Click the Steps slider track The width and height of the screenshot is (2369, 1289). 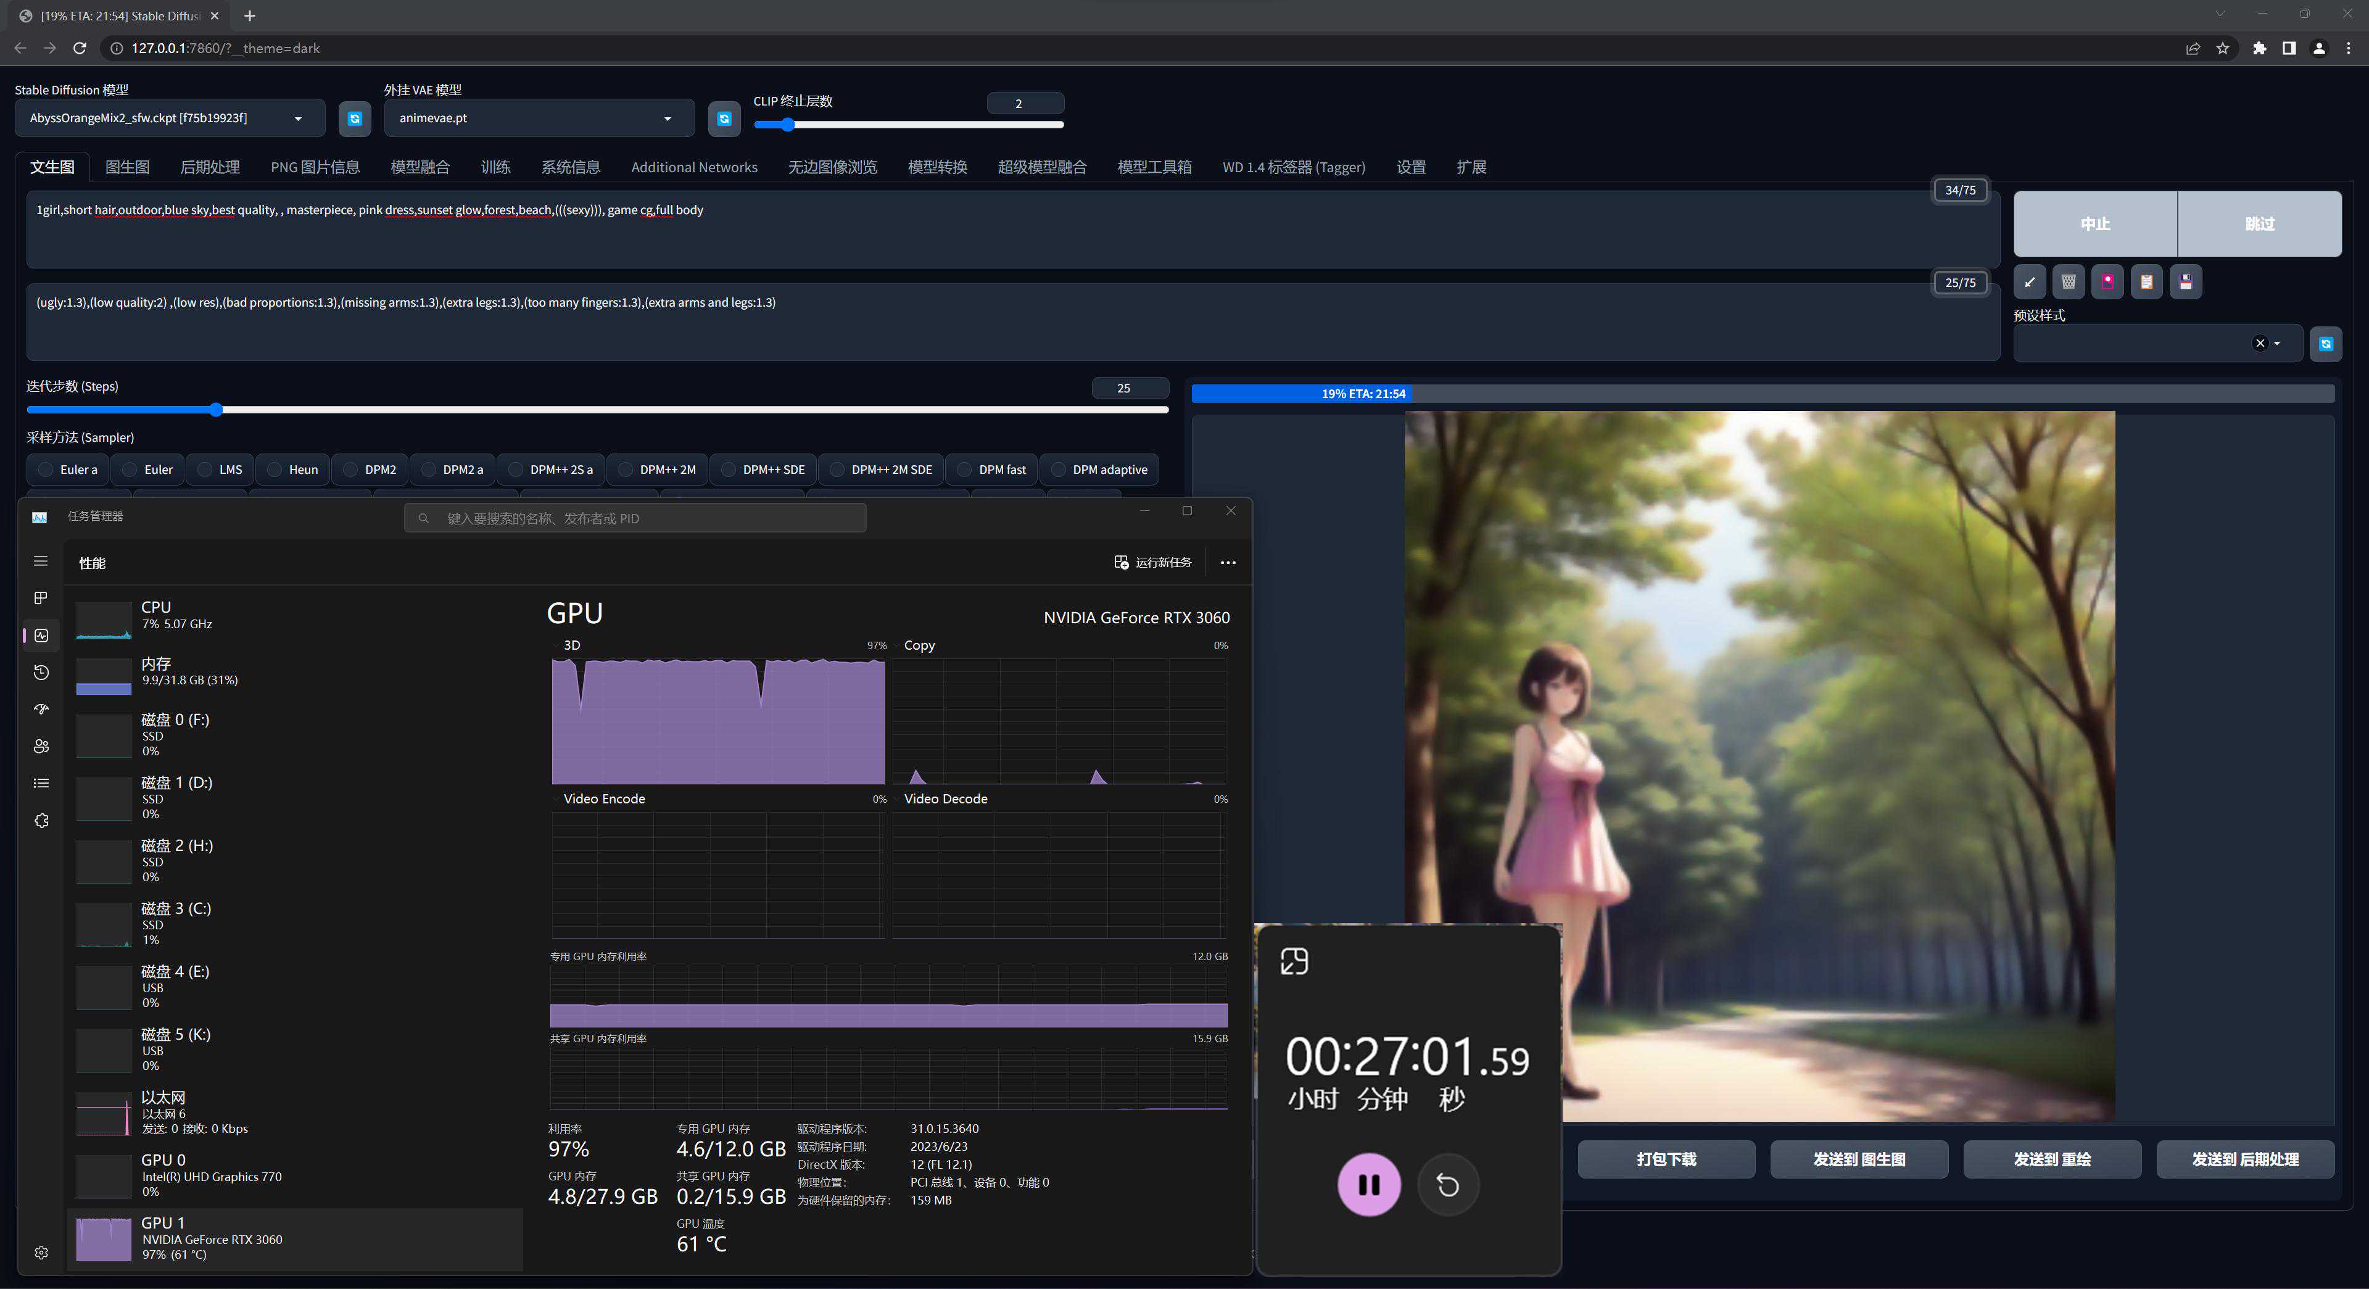coord(598,410)
